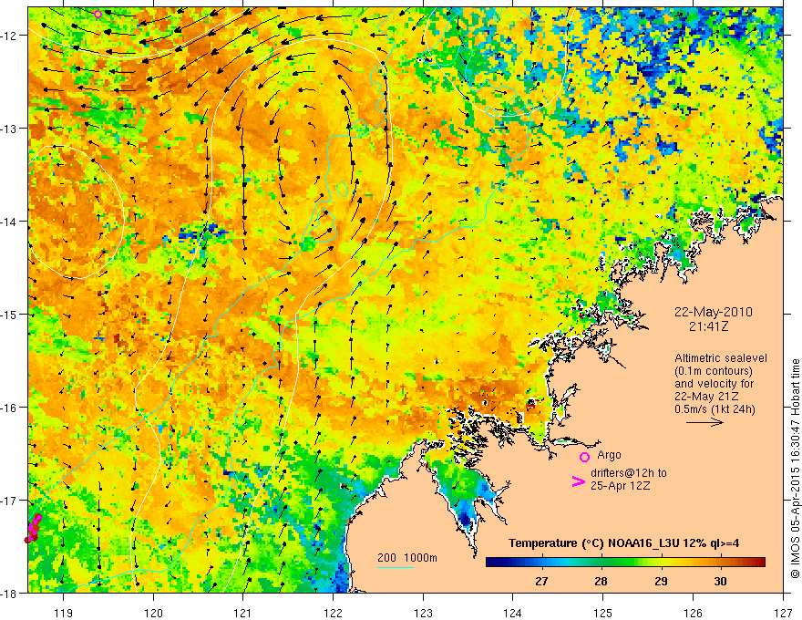The image size is (802, 620).
Task: Click the '-13' latitude axis label
Action: pos(9,129)
